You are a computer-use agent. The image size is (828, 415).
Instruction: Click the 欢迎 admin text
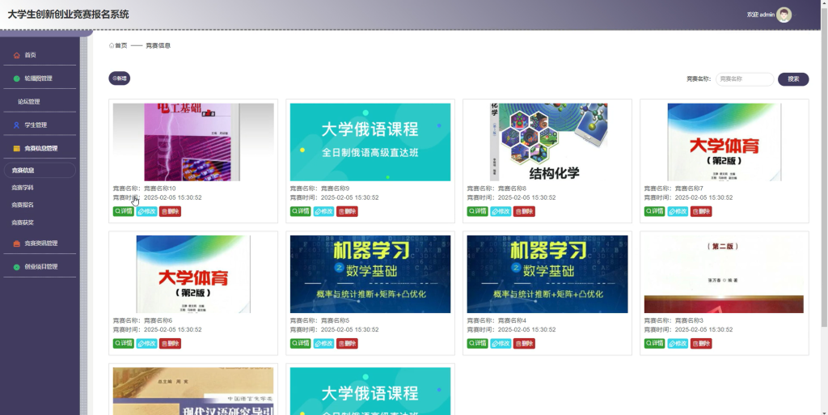[x=760, y=15]
